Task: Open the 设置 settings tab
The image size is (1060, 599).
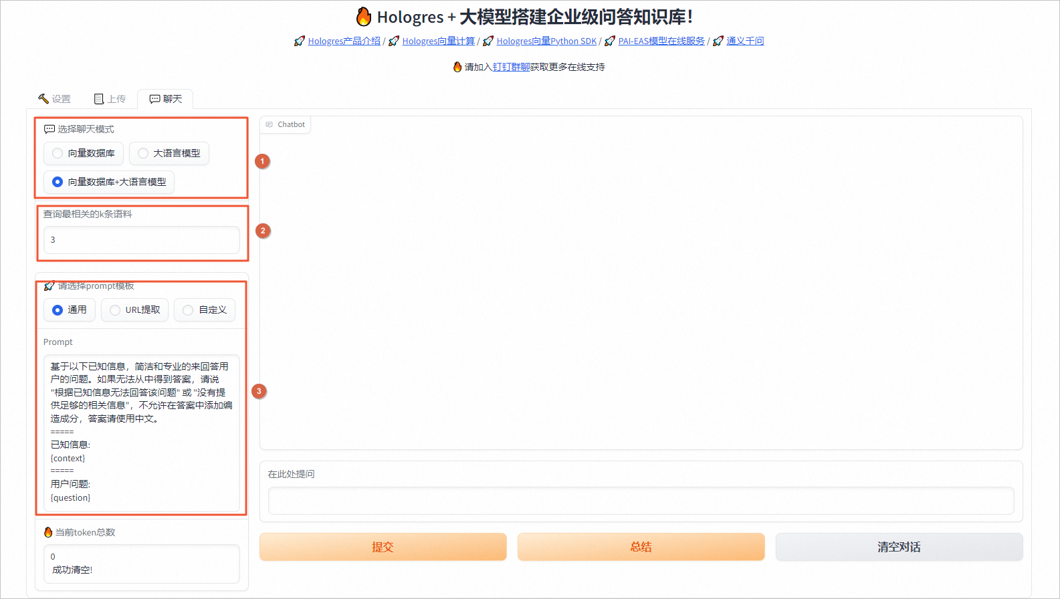Action: coord(54,99)
